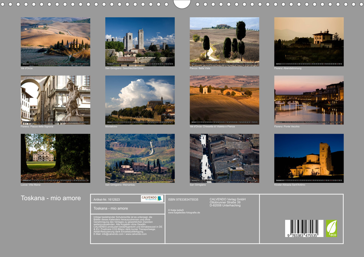Click caption 'Val d'Orcia: Chiesetta di Vitaleta e Pienza'
364x257 pixels.
point(212,126)
